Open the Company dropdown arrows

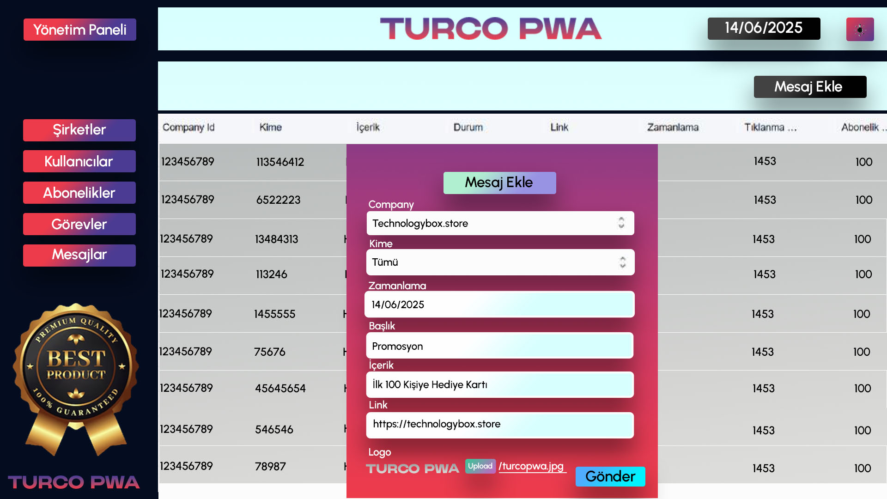tap(621, 223)
